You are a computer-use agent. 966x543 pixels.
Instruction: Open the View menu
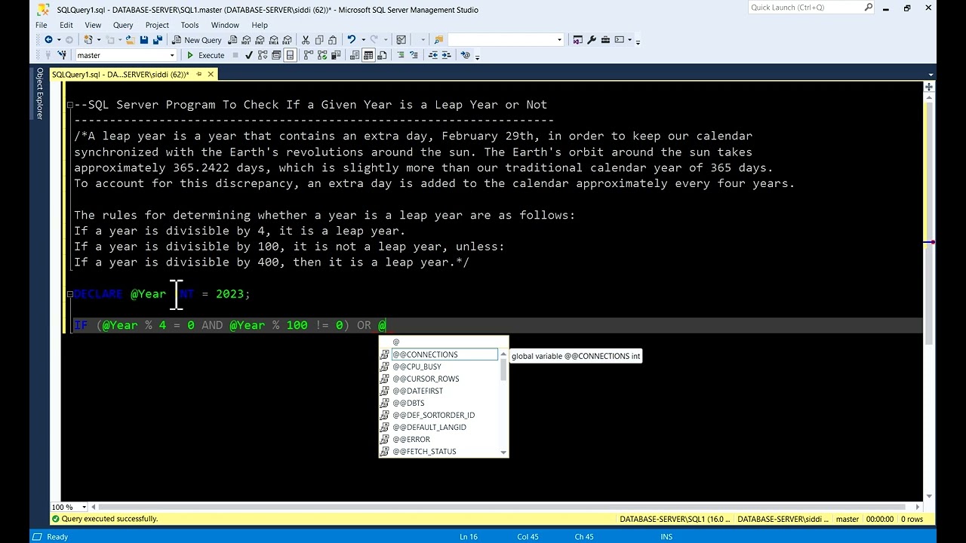93,25
